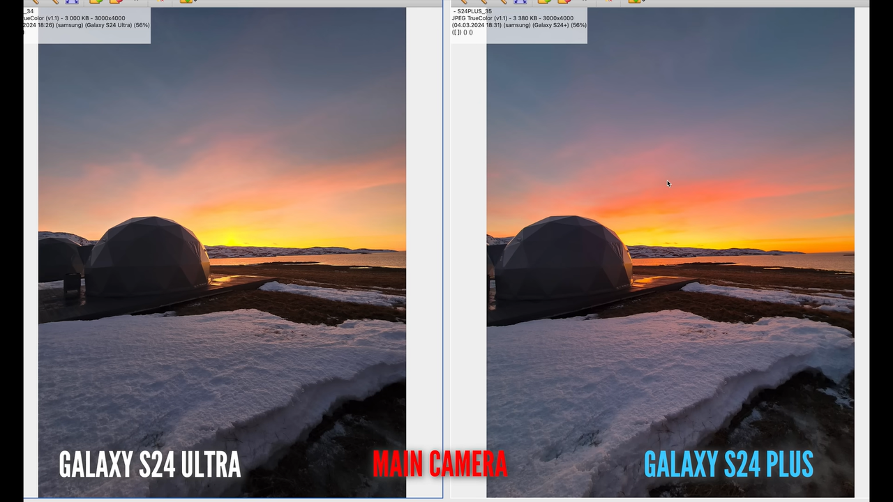Screen dimensions: 893x502
Task: Click the '3 000 KB - 3000x4000' info line
Action: click(74, 18)
